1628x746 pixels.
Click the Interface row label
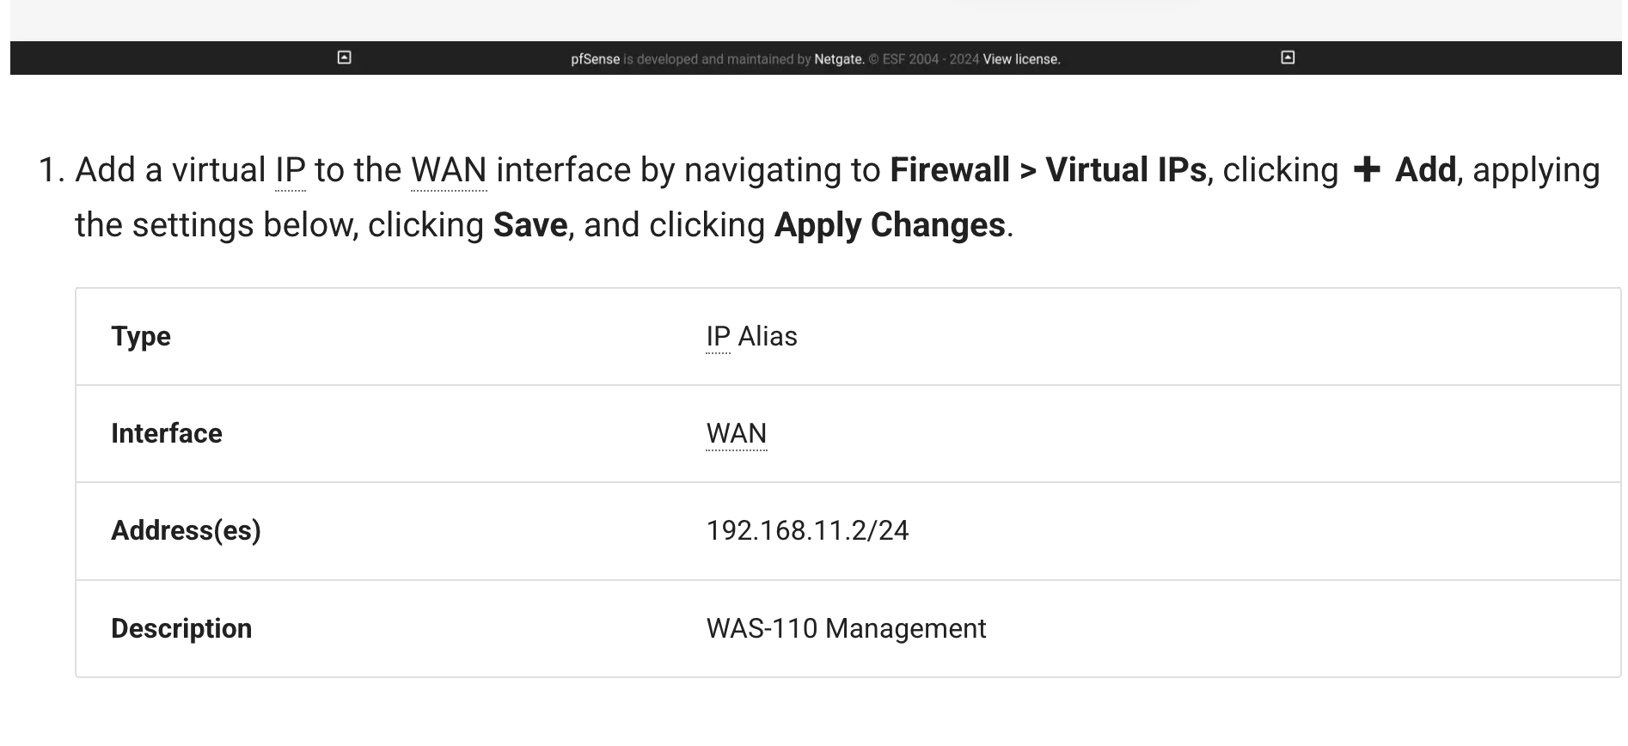pos(167,433)
